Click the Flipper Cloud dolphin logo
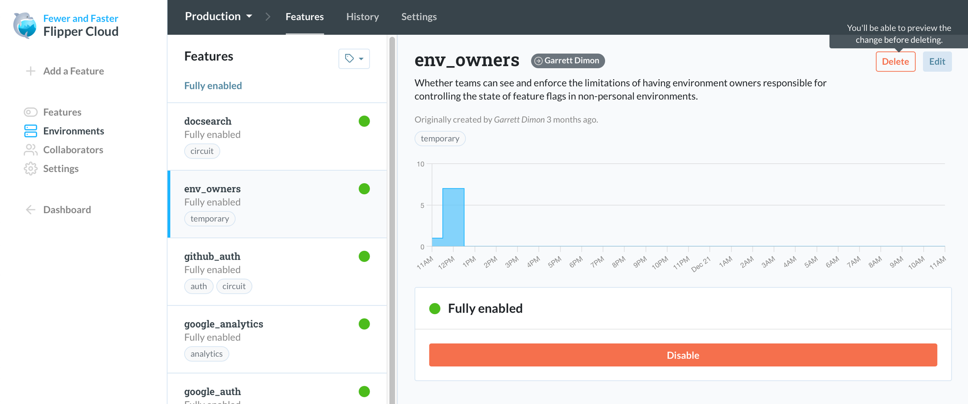The height and width of the screenshot is (404, 968). pyautogui.click(x=25, y=26)
